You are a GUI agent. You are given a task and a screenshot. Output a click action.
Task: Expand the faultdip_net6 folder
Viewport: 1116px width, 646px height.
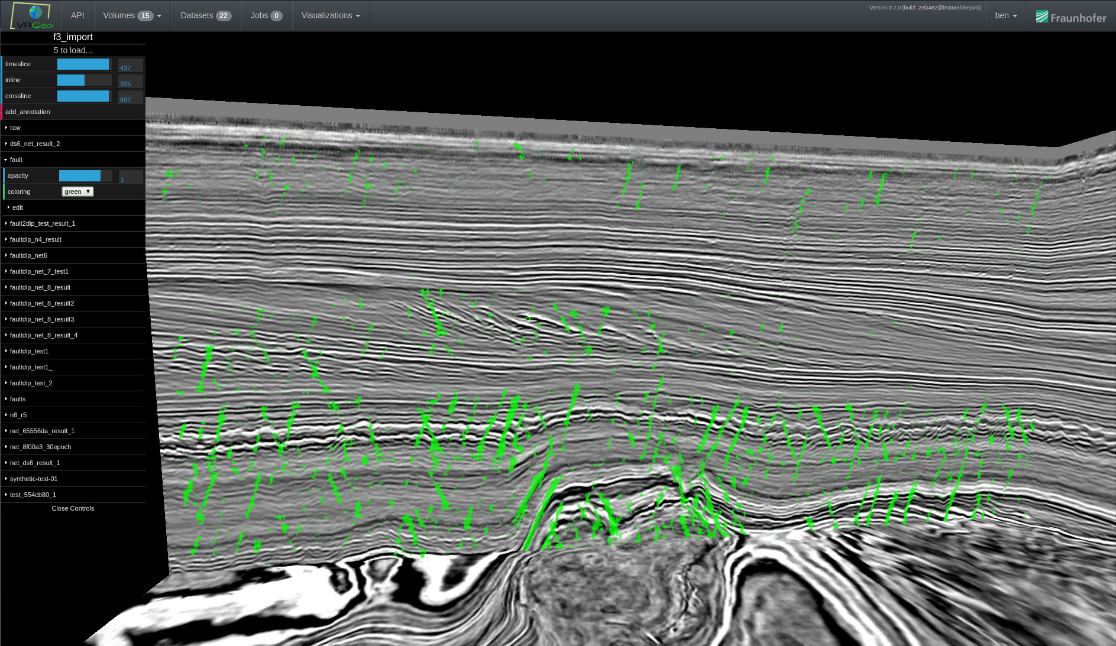point(28,255)
